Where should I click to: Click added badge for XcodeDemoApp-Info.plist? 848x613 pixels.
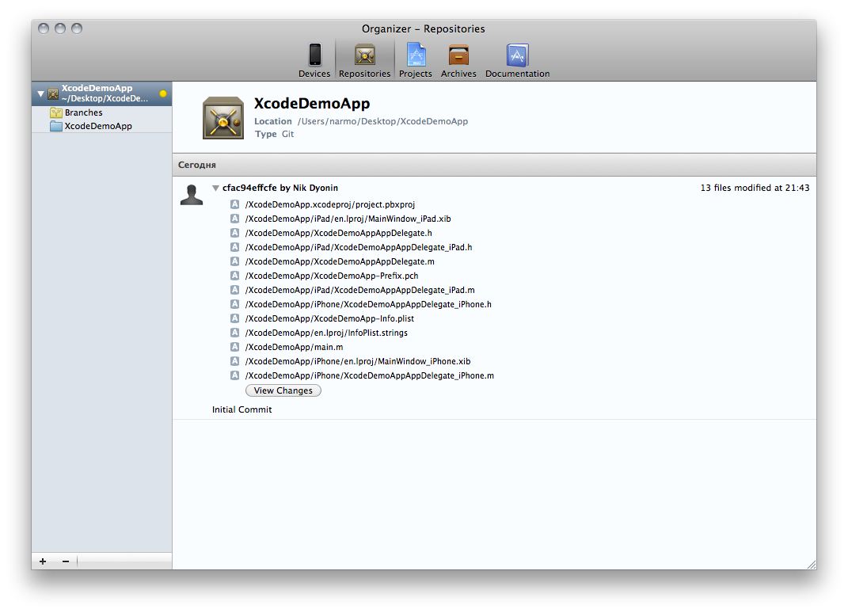234,318
